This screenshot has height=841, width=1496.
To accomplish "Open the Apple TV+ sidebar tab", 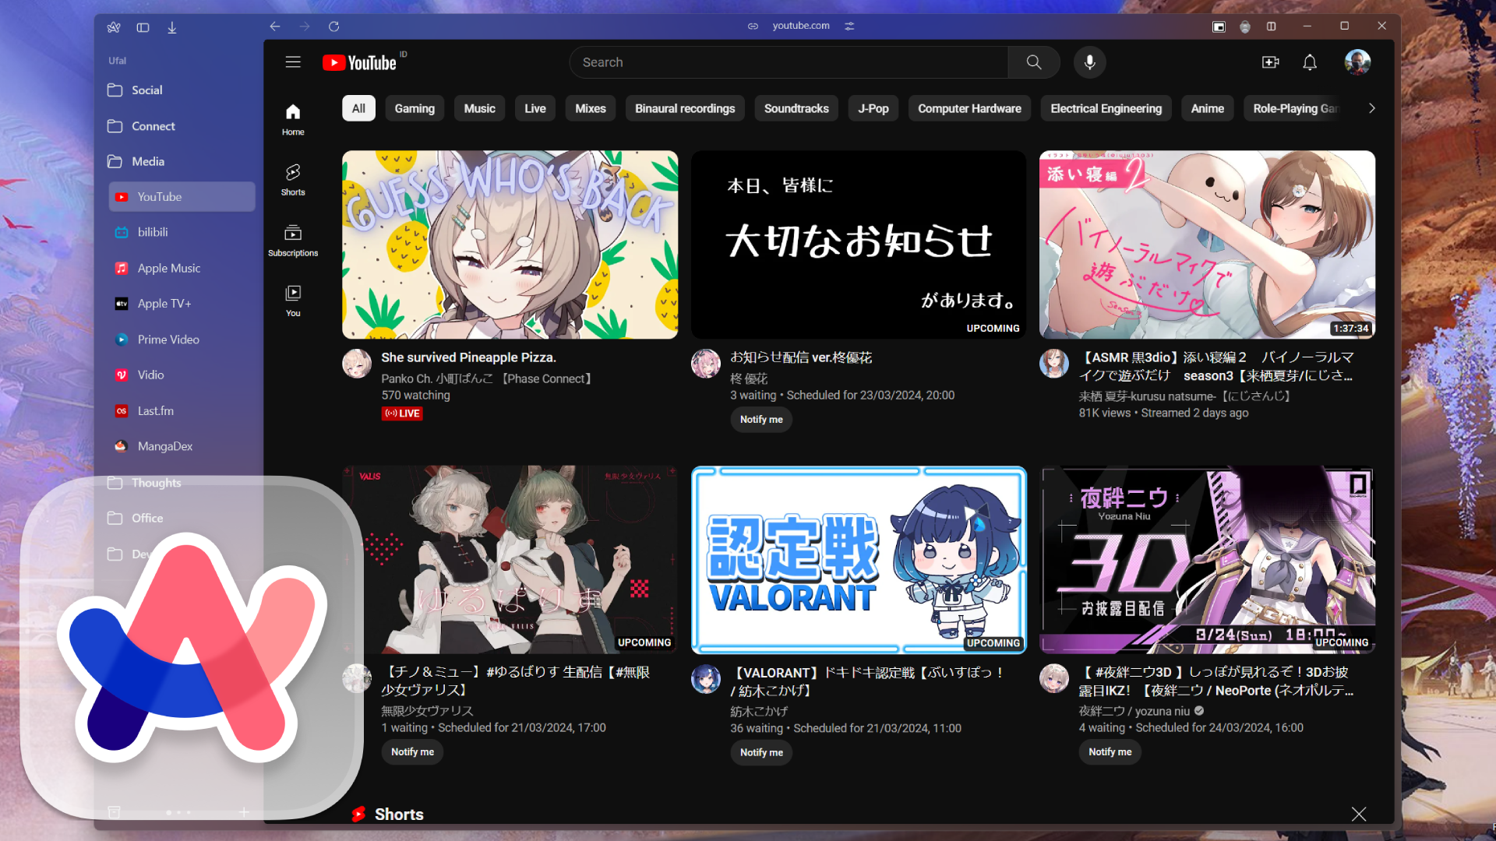I will 182,304.
